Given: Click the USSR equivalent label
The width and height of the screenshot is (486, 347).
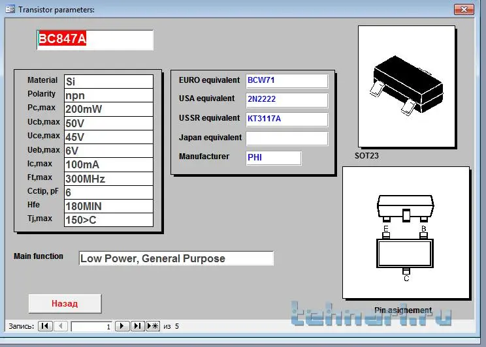Looking at the screenshot, I should coord(209,118).
